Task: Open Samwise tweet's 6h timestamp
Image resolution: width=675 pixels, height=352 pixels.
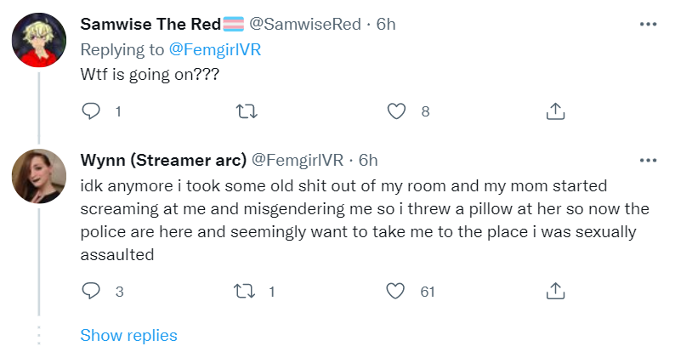Action: coord(386,24)
